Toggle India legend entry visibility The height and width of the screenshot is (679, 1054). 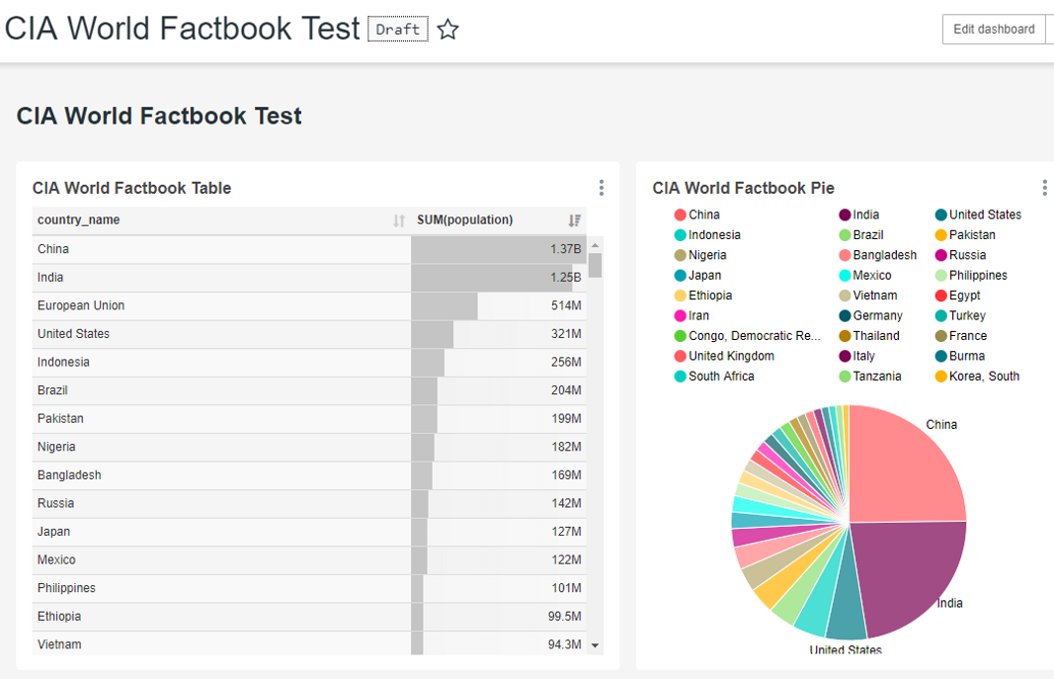coord(865,214)
